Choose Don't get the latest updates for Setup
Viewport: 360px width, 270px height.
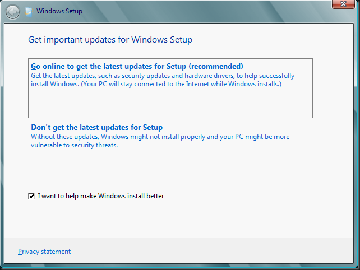[x=96, y=127]
